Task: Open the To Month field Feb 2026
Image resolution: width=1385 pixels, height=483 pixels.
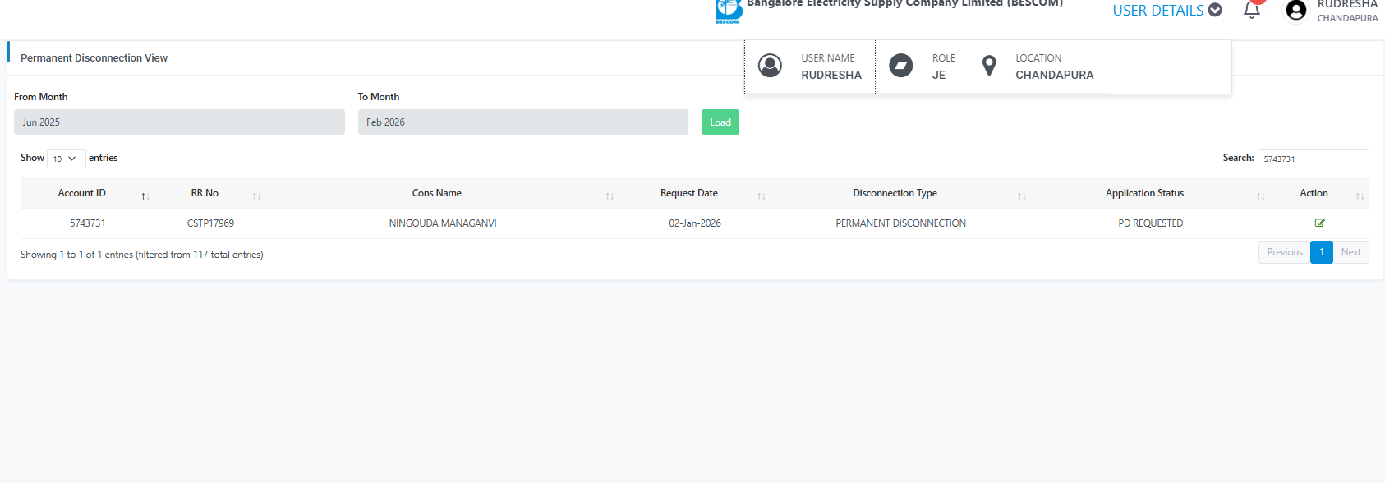Action: (523, 122)
